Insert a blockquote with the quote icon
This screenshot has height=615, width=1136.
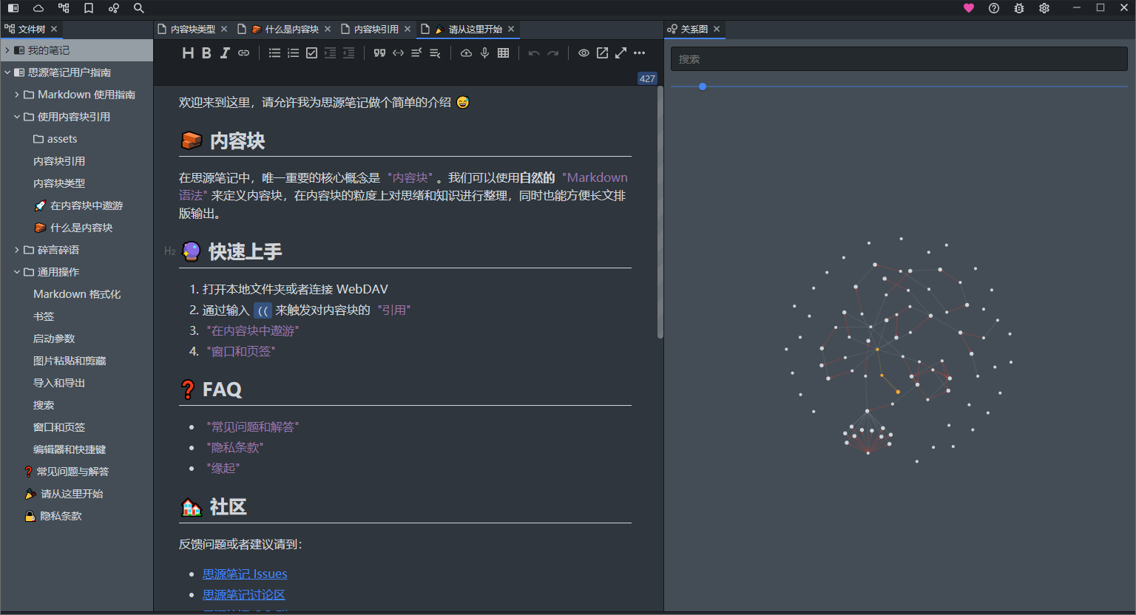[x=379, y=52]
